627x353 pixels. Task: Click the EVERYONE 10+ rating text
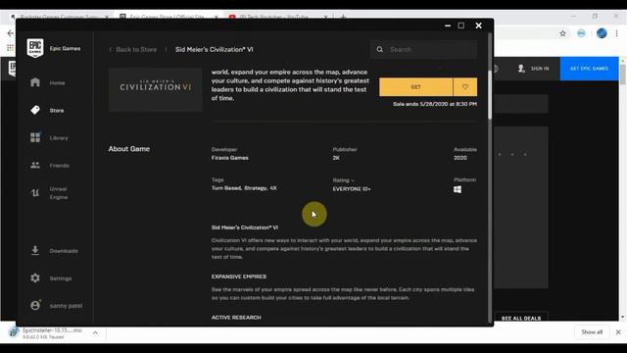point(352,189)
